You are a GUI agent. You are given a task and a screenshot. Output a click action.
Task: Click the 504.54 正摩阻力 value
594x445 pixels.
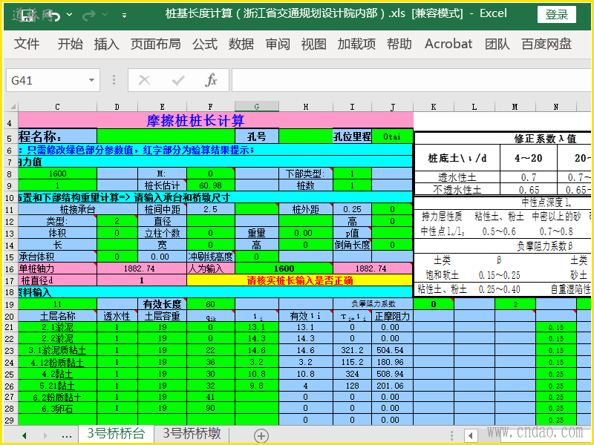pos(391,350)
